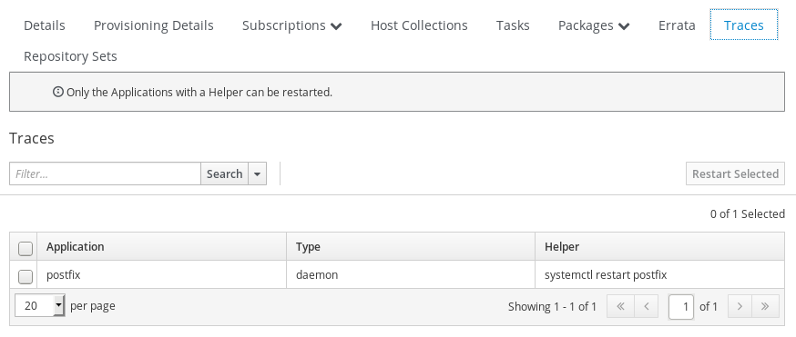Focus the Filter text field
Image resolution: width=796 pixels, height=337 pixels.
pos(105,174)
